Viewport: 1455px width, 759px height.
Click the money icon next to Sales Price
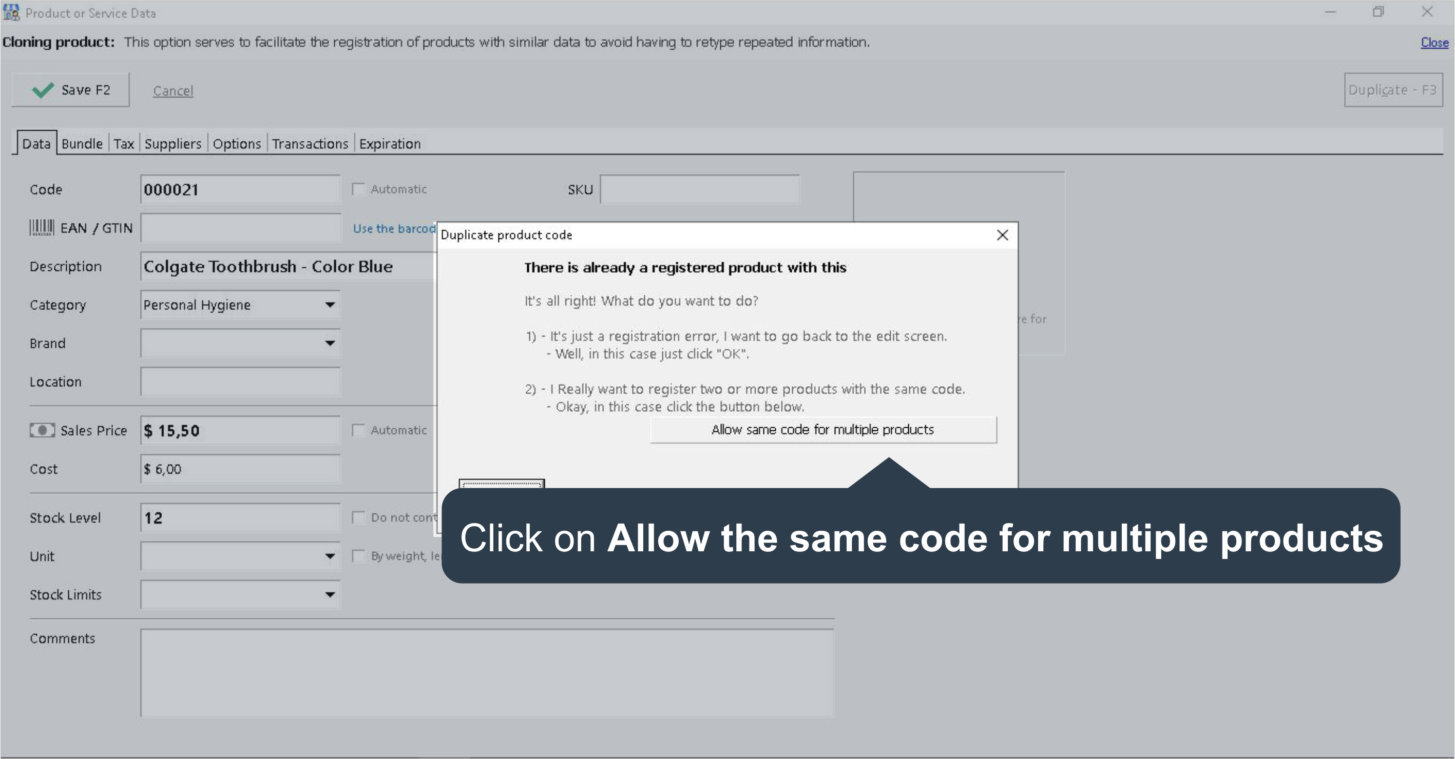point(42,431)
